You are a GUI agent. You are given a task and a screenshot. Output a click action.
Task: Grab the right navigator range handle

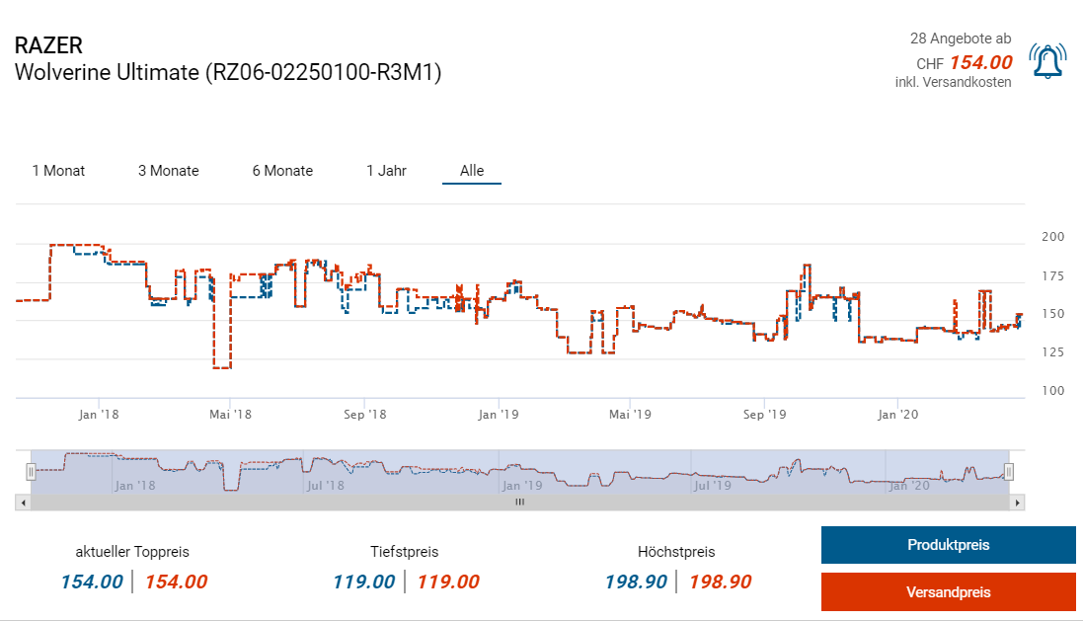[1009, 472]
